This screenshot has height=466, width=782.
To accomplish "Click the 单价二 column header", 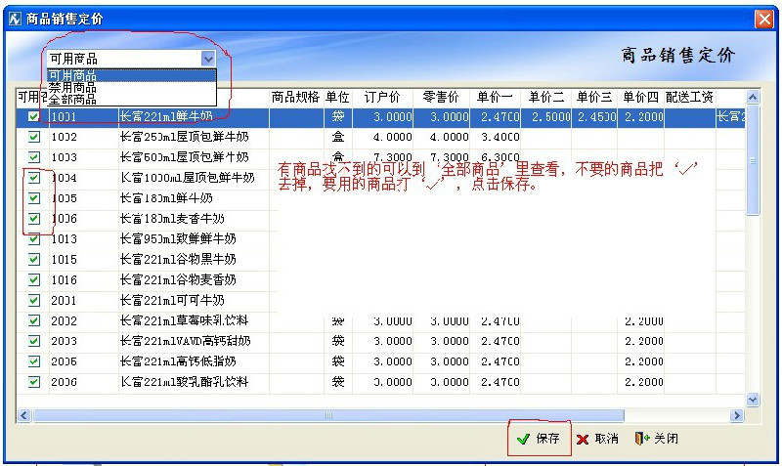I will coord(546,97).
